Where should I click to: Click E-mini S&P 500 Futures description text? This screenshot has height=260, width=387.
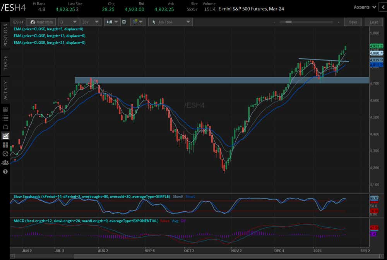(251, 9)
